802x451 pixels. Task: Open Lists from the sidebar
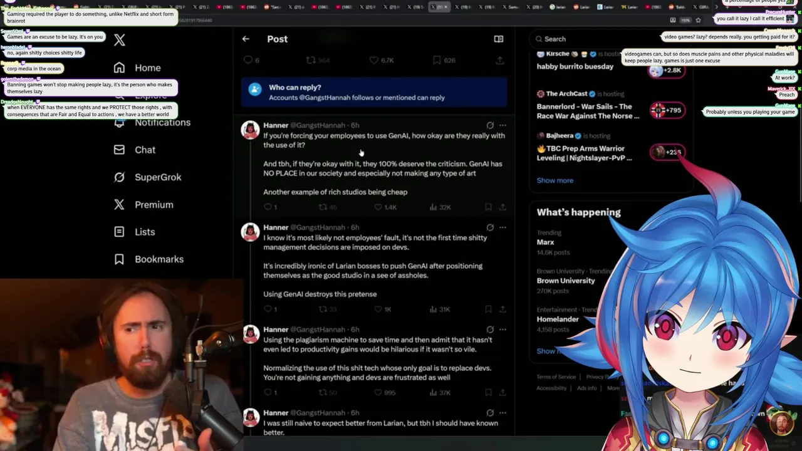134,232
